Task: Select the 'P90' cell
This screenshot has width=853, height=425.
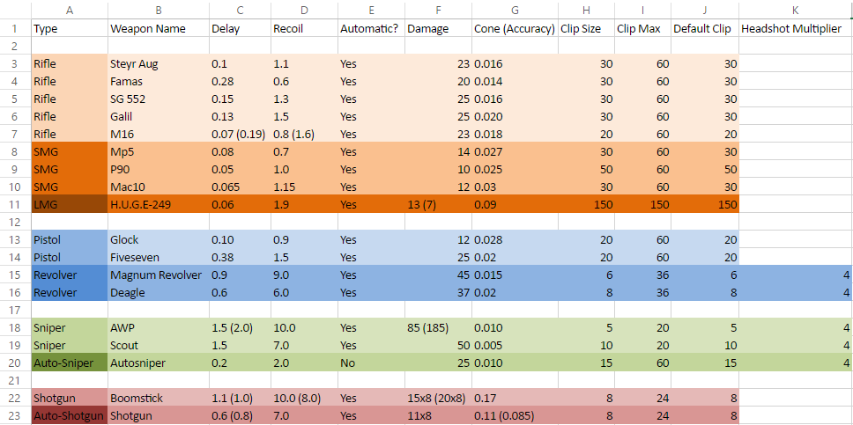Action: pos(159,170)
